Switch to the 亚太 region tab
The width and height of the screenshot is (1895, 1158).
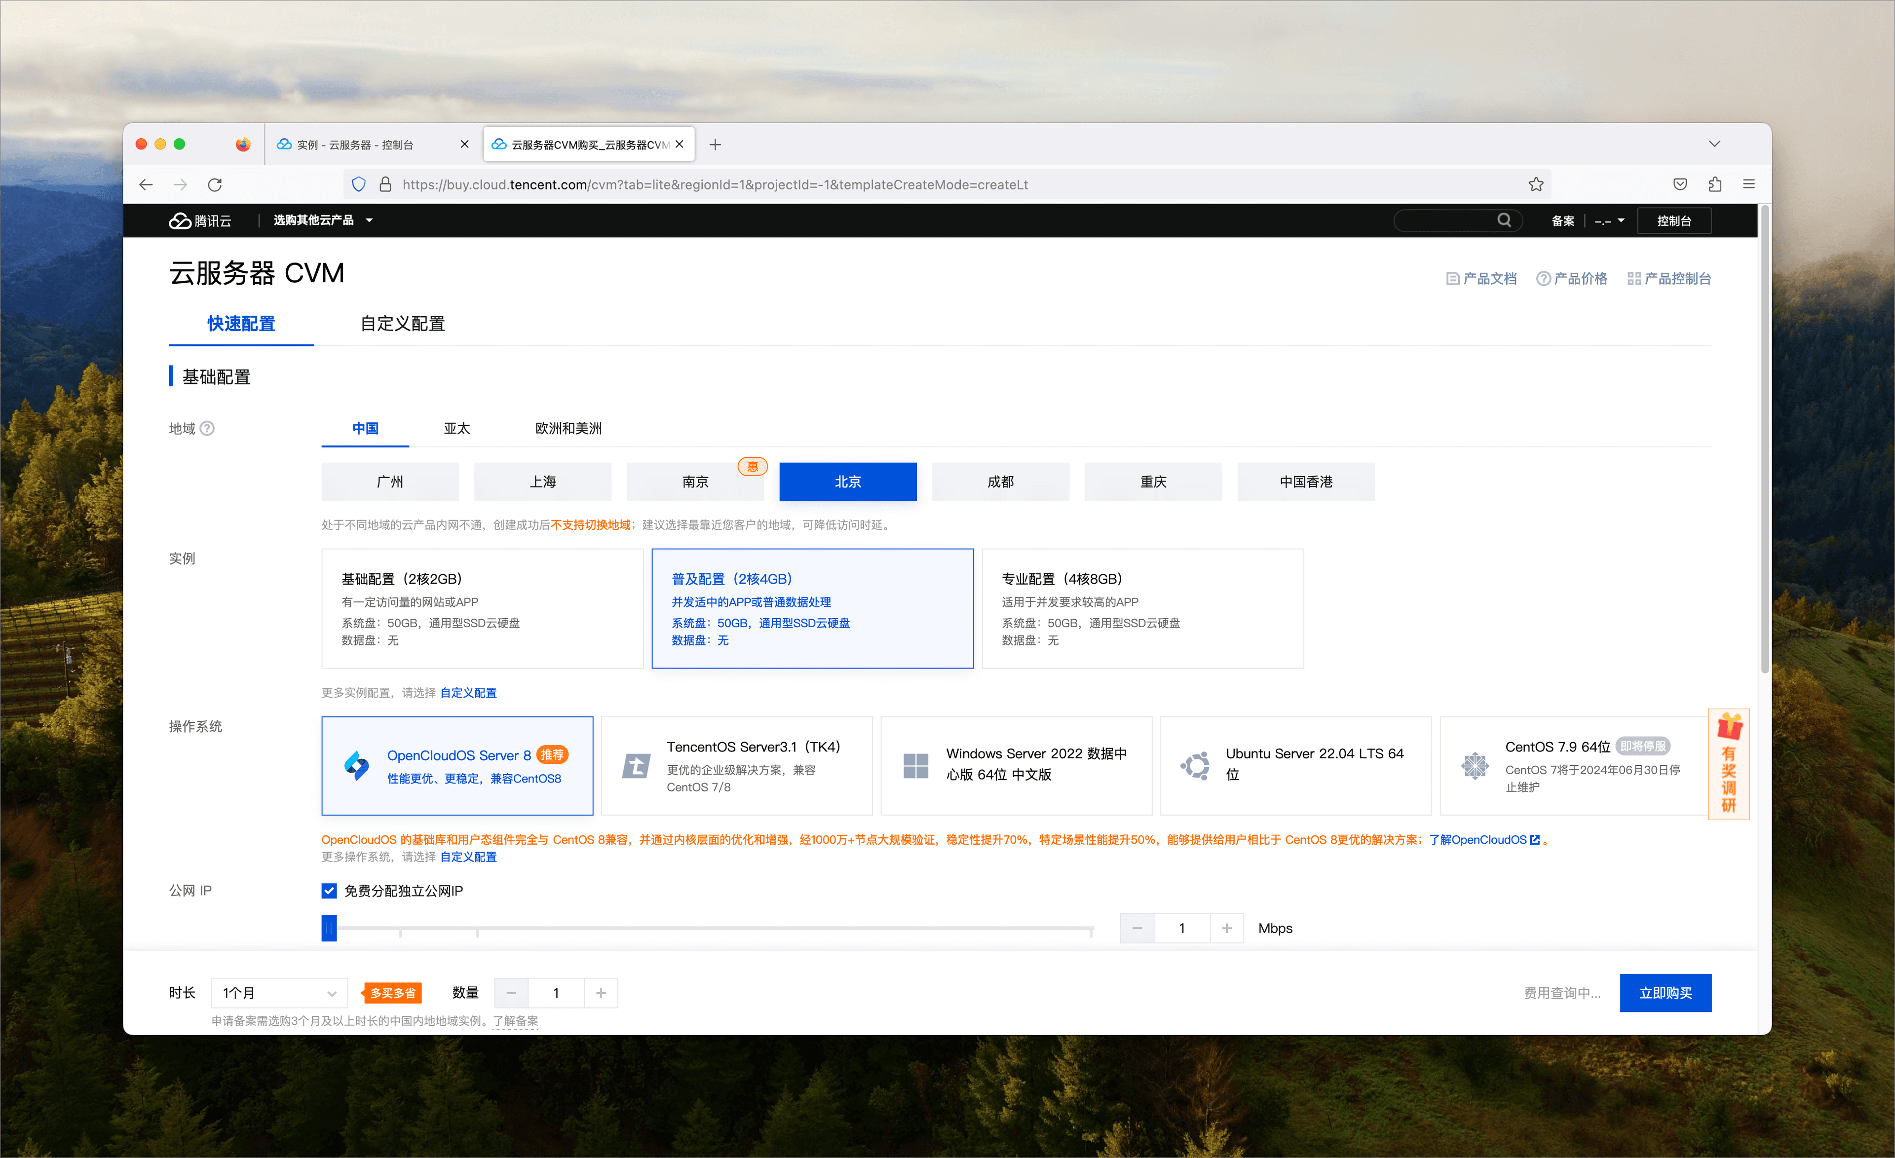(x=456, y=428)
